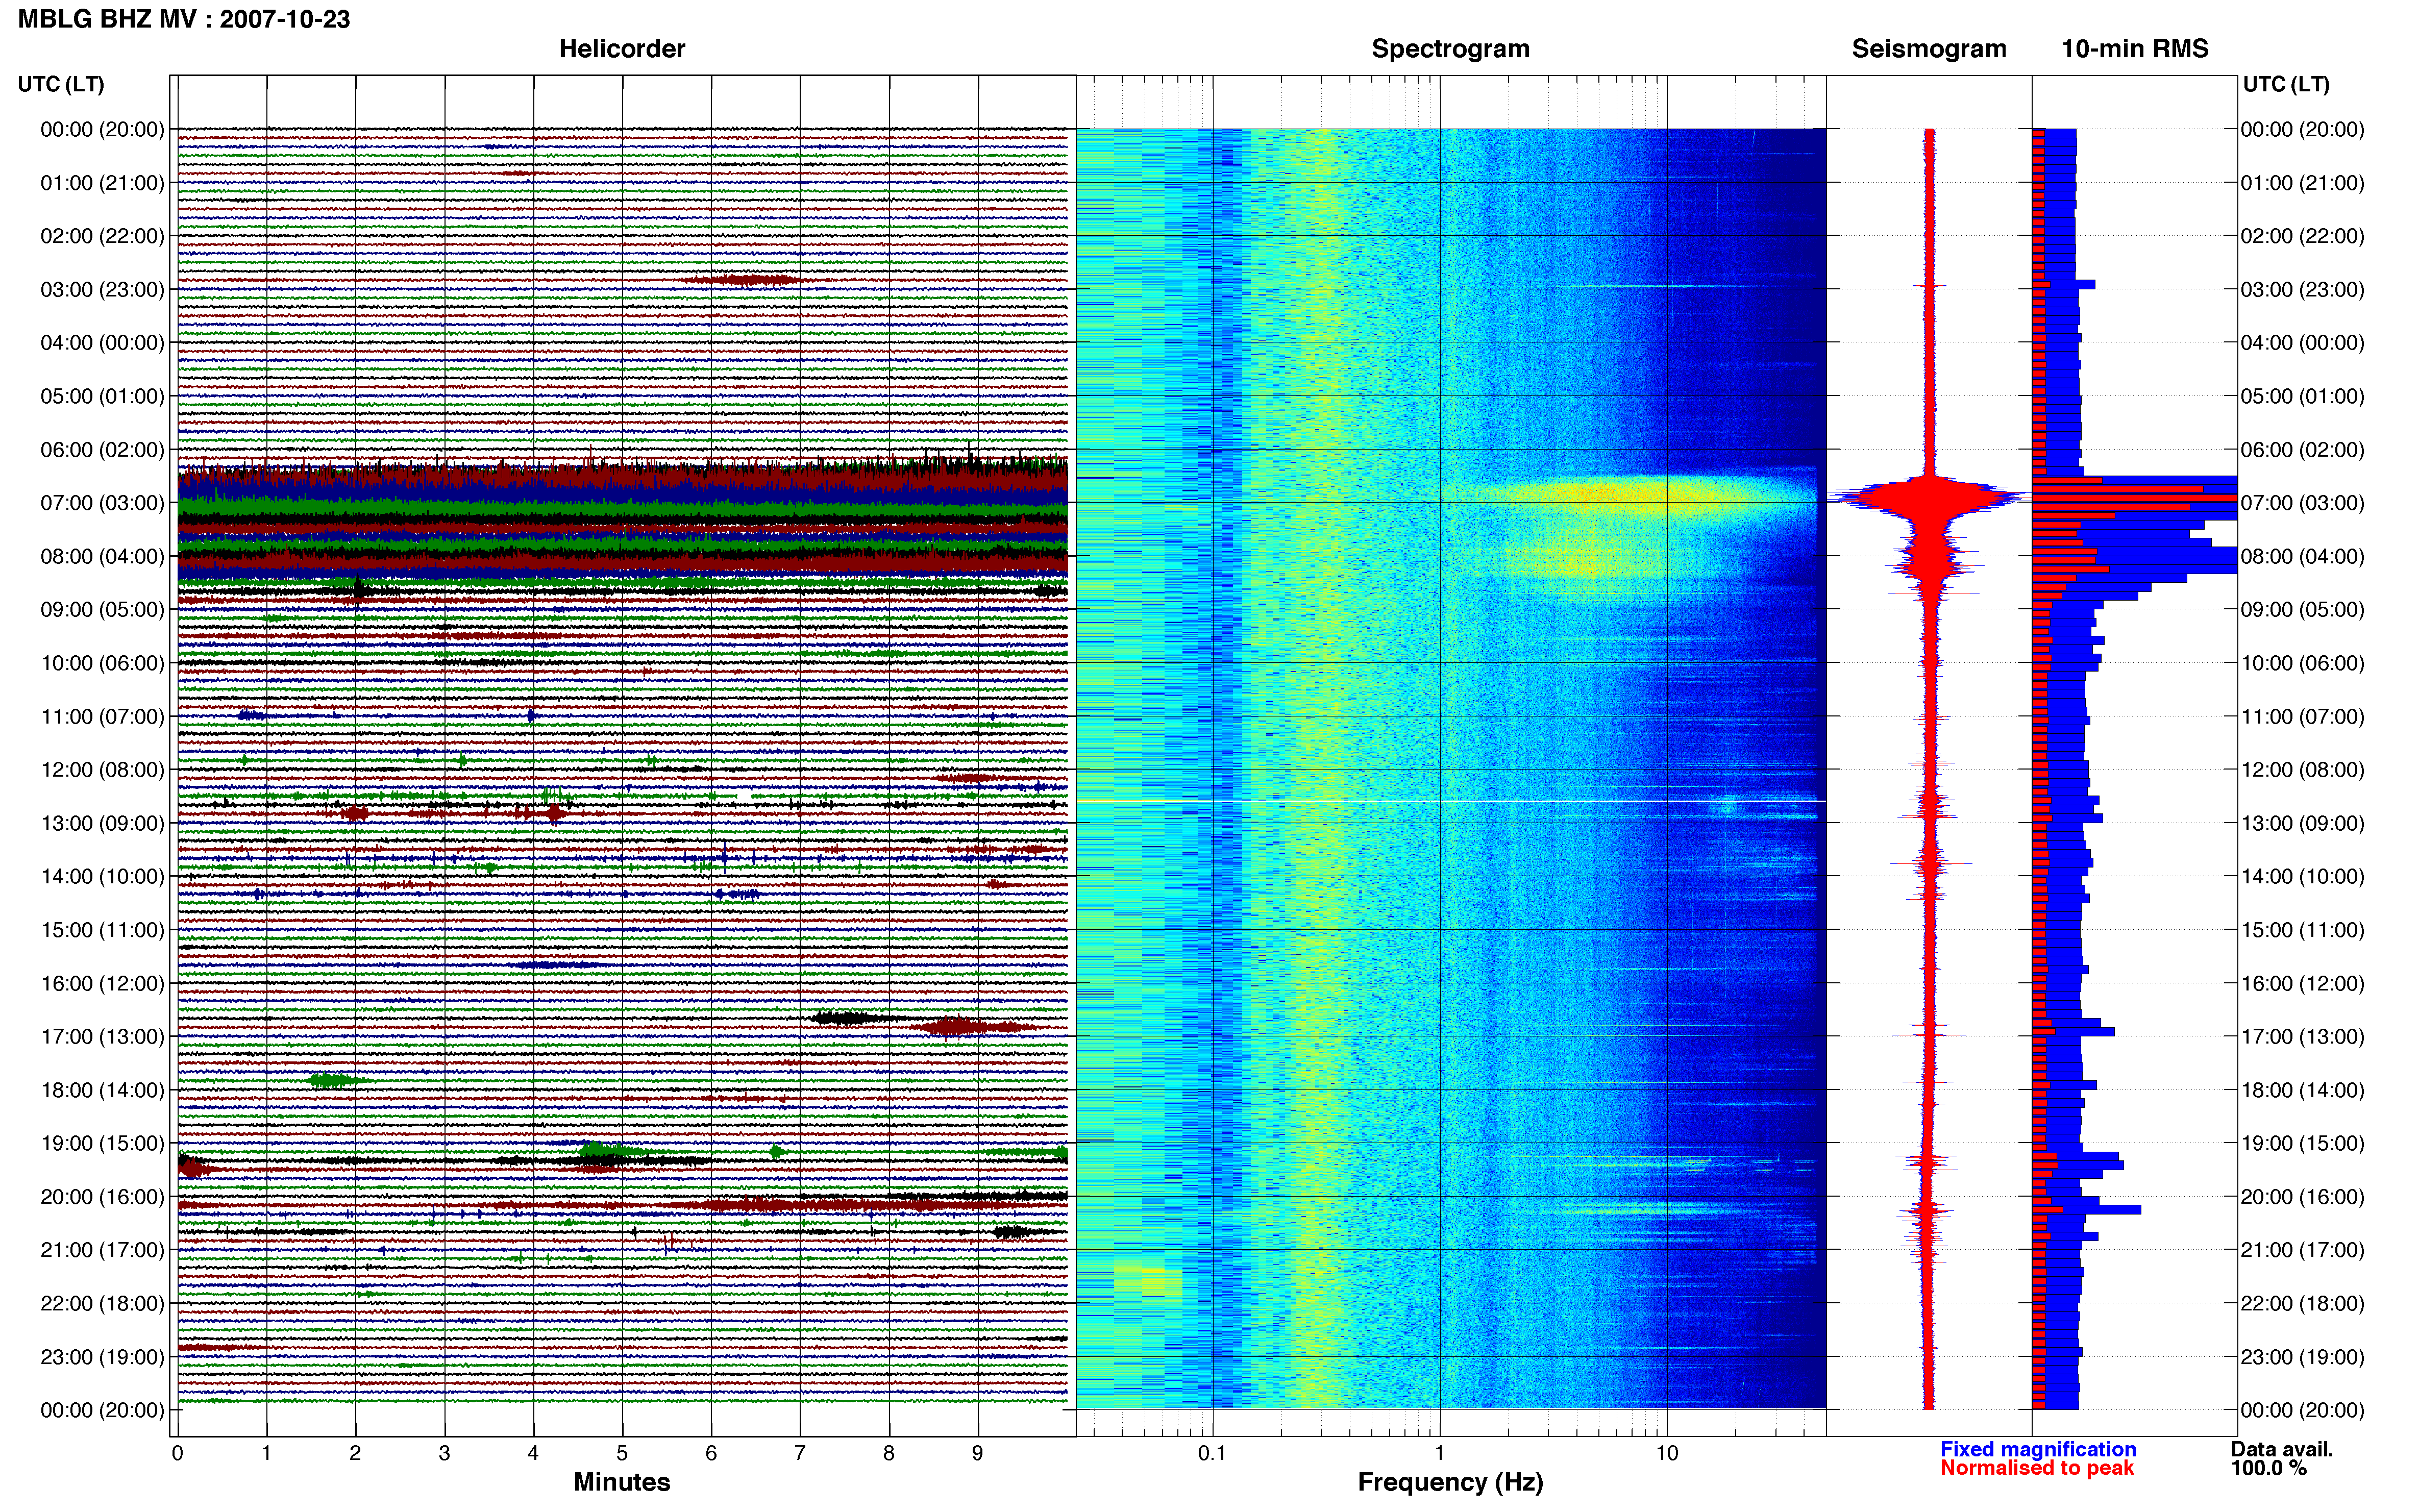Click 03:00 (23:00) on the helicorder time axis
This screenshot has height=1512, width=2419.
pyautogui.click(x=102, y=290)
